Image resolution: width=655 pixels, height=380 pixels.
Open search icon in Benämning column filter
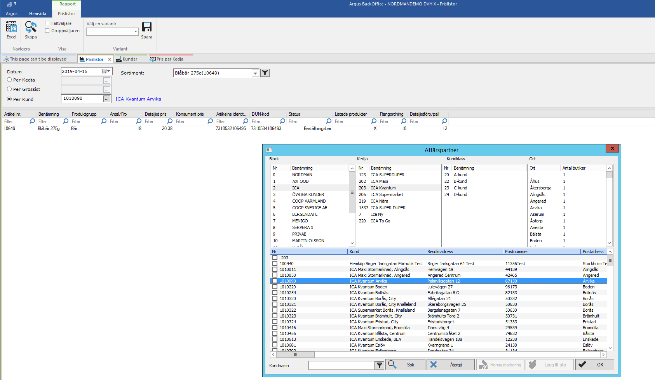pyautogui.click(x=66, y=121)
